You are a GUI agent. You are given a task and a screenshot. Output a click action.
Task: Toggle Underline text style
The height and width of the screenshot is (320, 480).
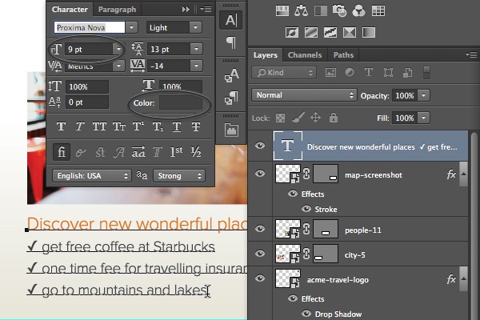[x=176, y=127]
